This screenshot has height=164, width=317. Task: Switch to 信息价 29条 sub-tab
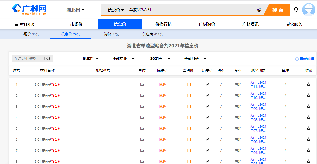[x=70, y=34]
